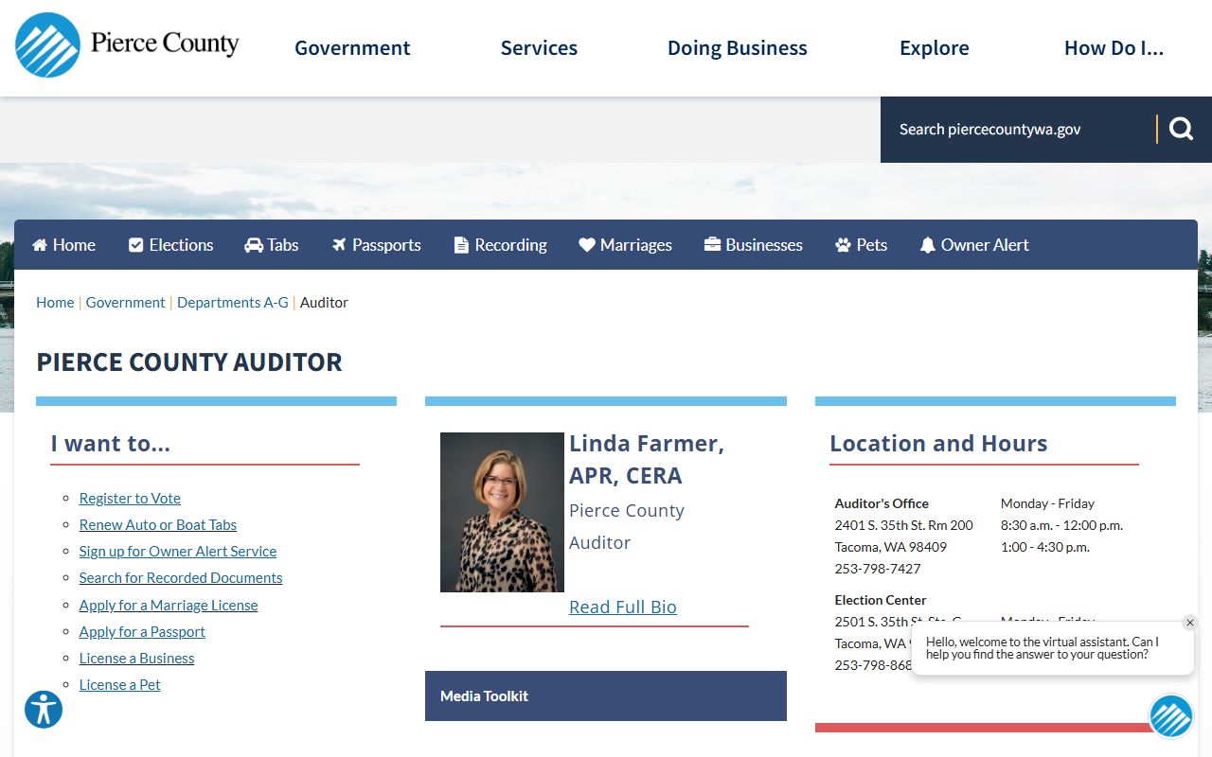Select the Businesses nav label

pos(764,245)
